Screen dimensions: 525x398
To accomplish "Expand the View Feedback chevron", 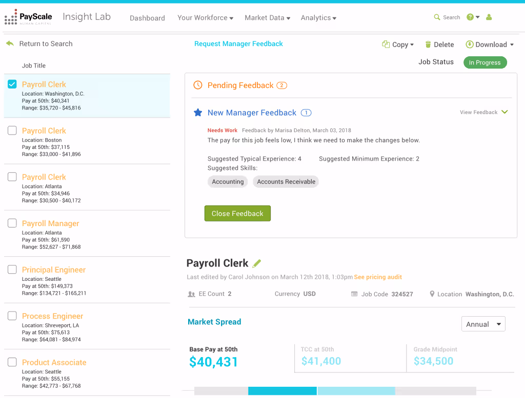I will click(504, 112).
